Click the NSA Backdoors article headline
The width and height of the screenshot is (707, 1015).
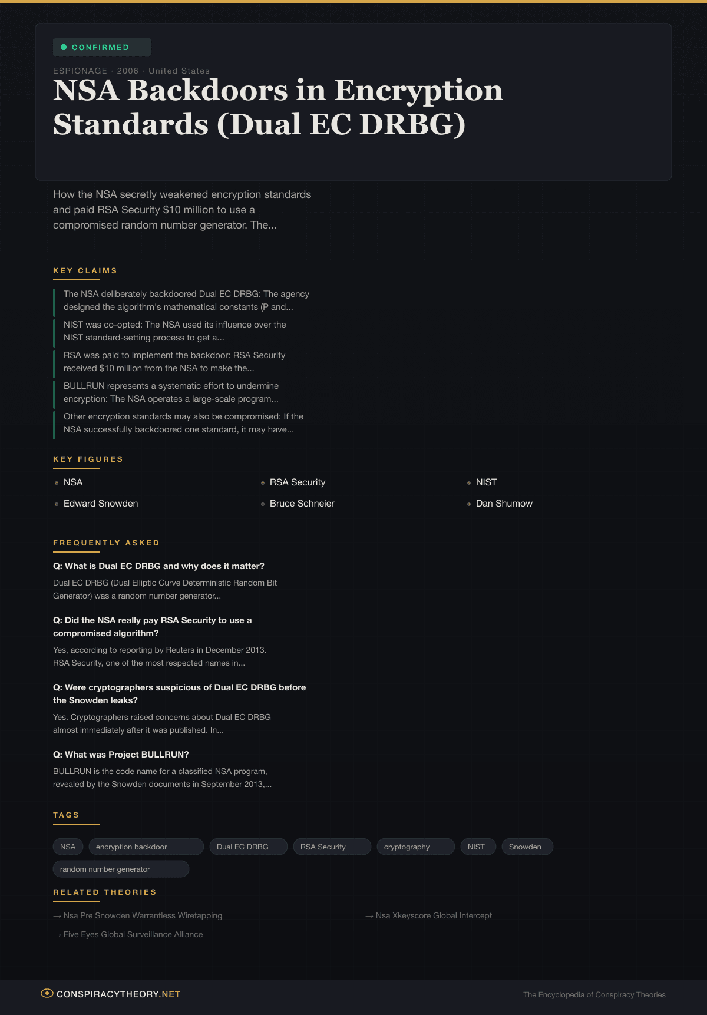coord(277,107)
